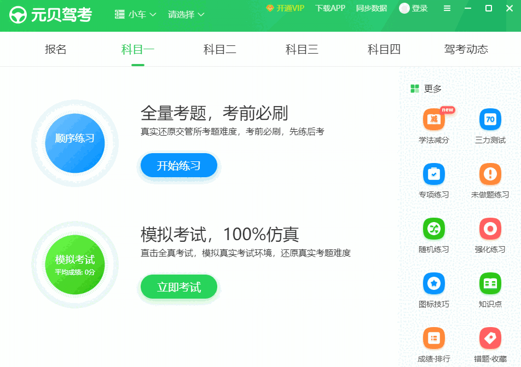521x367 pixels.
Task: Open the hamburger menu in title bar
Action: point(447,8)
